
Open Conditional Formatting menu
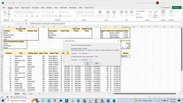pyautogui.click(x=100, y=14)
